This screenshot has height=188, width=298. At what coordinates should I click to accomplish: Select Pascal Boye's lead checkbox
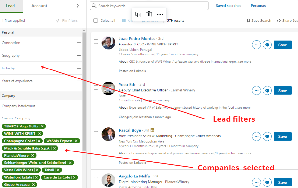pos(96,133)
